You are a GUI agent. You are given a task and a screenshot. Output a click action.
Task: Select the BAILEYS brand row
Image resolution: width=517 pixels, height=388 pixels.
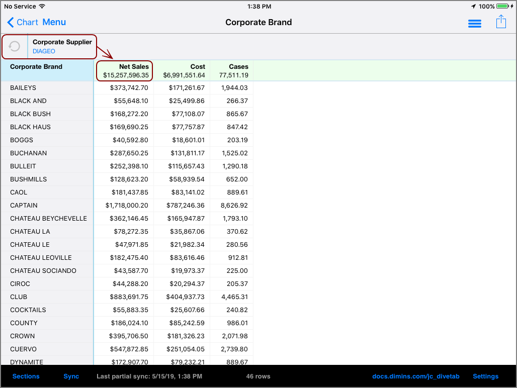(23, 88)
